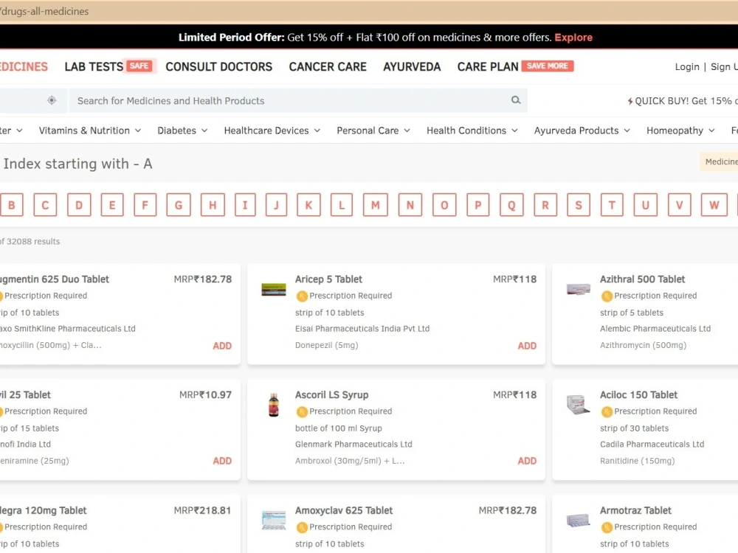Open Azithral 500 Tablet product image
The image size is (738, 553).
(x=579, y=289)
